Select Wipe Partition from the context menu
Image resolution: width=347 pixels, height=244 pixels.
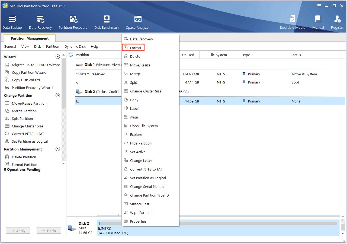[x=141, y=213]
